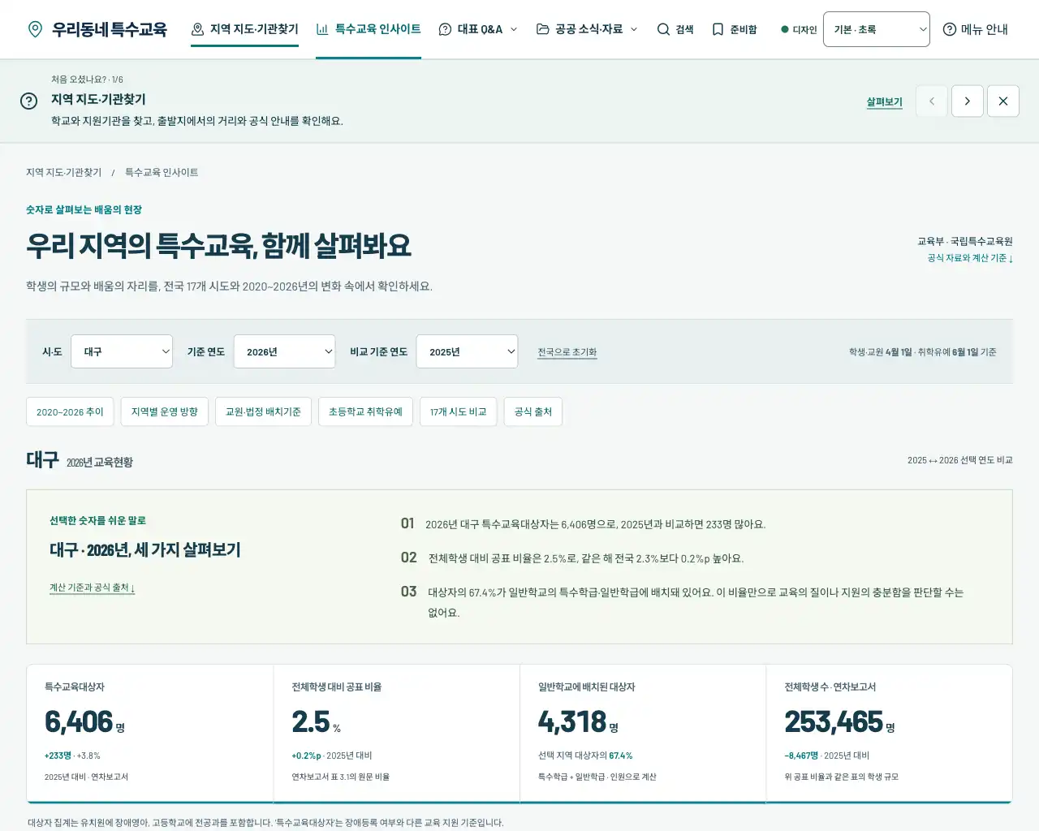Open the 검색 nav item
This screenshot has height=831, width=1039.
click(x=675, y=29)
